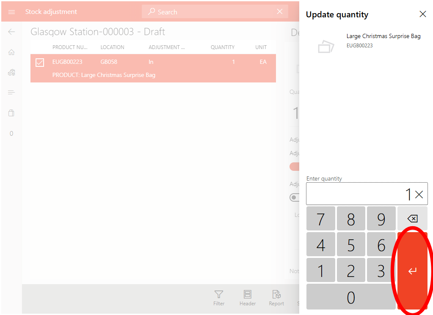Click the Search box in header
This screenshot has width=433, height=315.
pos(212,12)
